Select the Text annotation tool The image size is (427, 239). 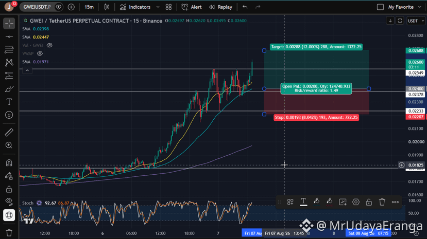9,102
